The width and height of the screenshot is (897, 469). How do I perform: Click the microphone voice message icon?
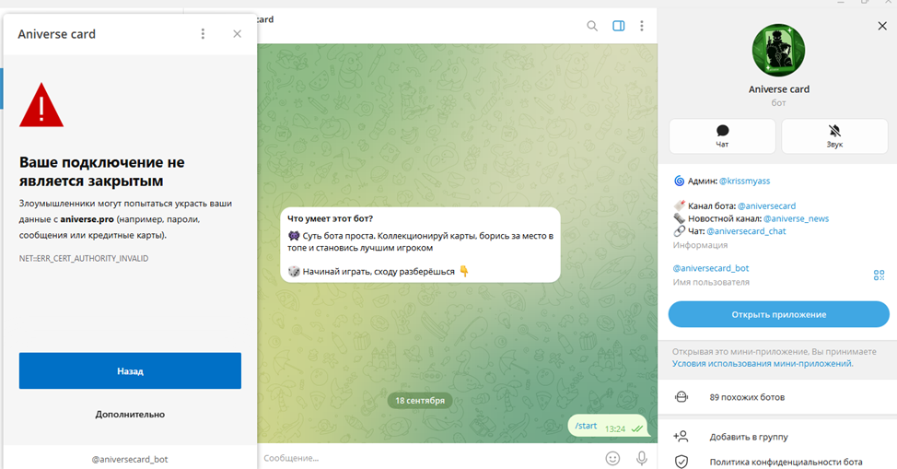click(x=642, y=458)
